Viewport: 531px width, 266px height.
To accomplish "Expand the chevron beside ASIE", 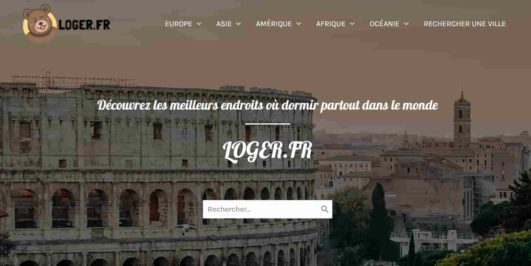I will (239, 24).
